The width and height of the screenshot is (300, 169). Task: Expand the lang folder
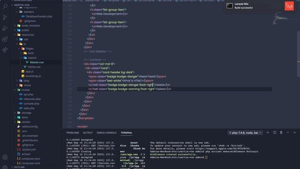26,81
